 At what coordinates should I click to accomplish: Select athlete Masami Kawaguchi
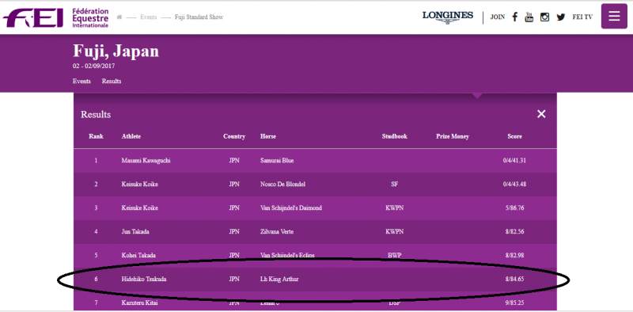tap(146, 161)
